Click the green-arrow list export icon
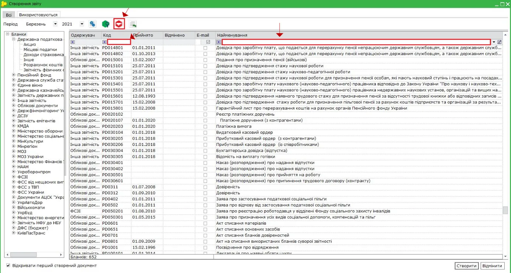This screenshot has height=273, width=511. click(x=133, y=24)
